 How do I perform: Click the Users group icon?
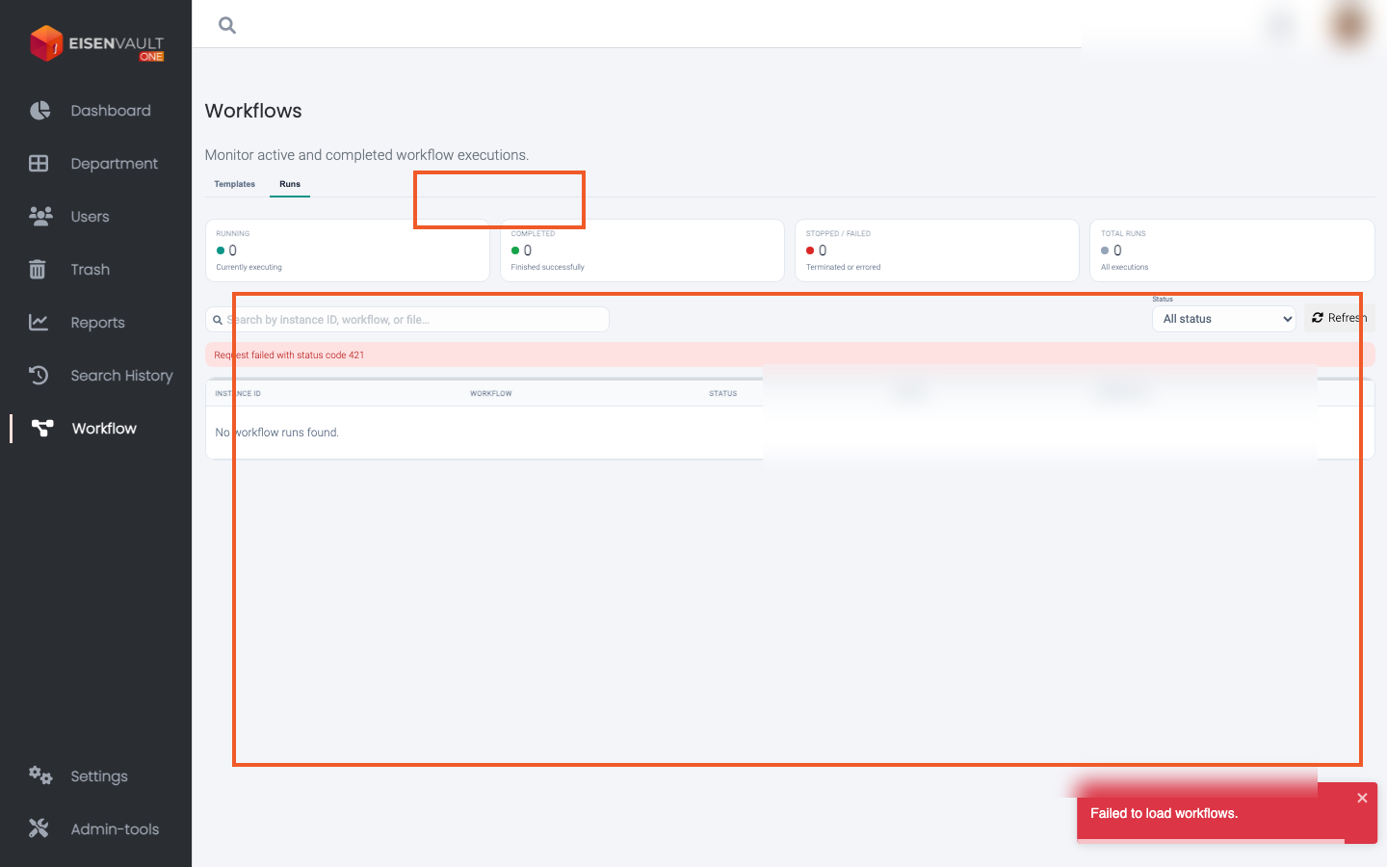pos(40,217)
